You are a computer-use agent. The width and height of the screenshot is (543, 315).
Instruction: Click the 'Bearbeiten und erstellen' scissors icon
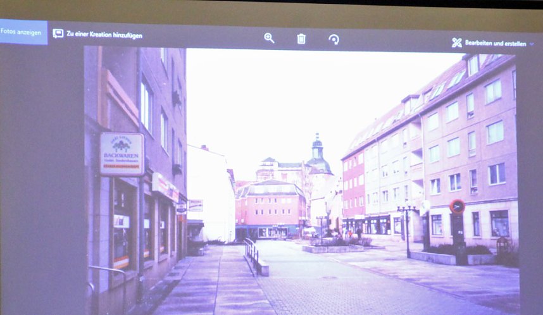pos(457,42)
